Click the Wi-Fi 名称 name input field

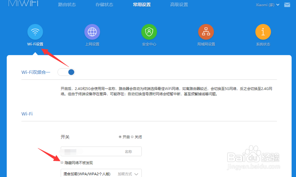click(101, 151)
